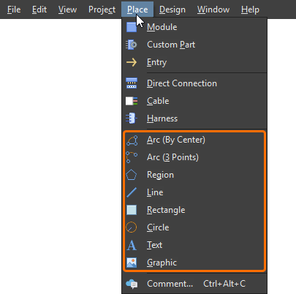Click the Graphic image icon
The height and width of the screenshot is (294, 296).
(x=132, y=263)
